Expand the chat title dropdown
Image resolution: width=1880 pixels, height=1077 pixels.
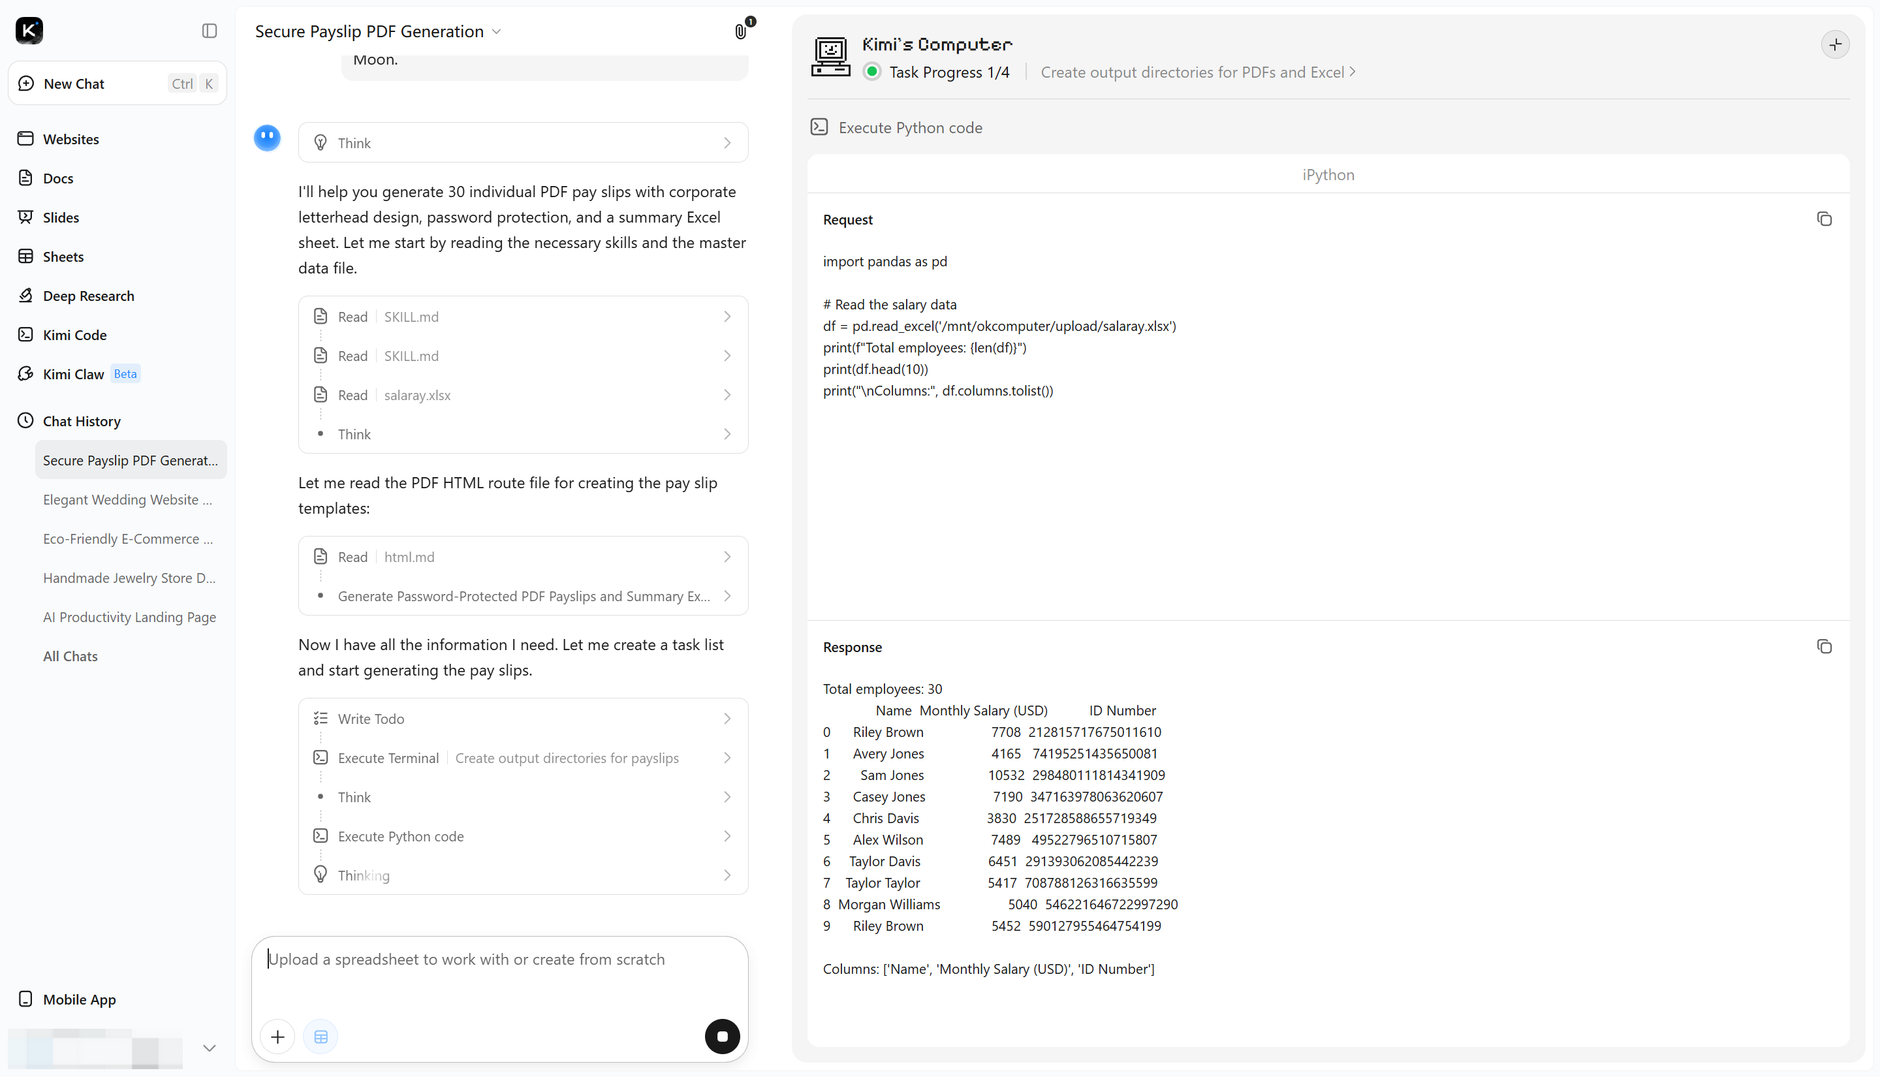coord(496,32)
